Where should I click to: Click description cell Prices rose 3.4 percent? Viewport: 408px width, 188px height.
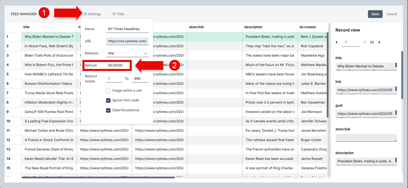pyautogui.click(x=270, y=102)
